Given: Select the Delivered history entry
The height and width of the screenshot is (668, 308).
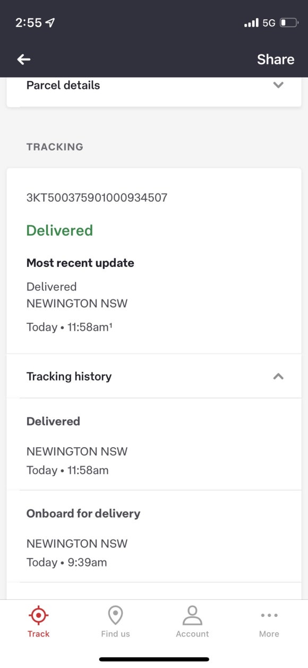Looking at the screenshot, I should tap(154, 445).
